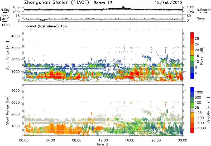Screen dimensions: 211x146
Task: Click the '20:00' time axis tick
Action: coord(156,140)
